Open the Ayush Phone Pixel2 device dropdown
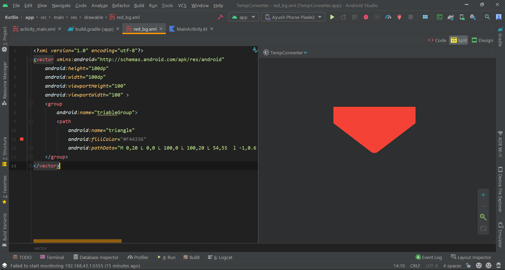This screenshot has width=505, height=270. pos(293,17)
